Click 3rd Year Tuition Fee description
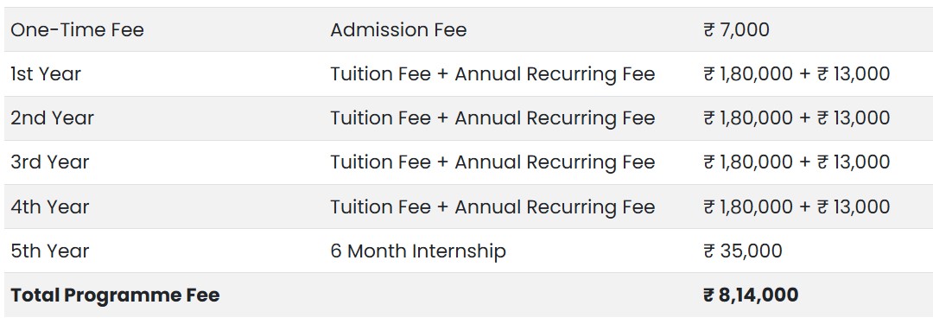Viewport: 933px width, 324px height. [492, 162]
